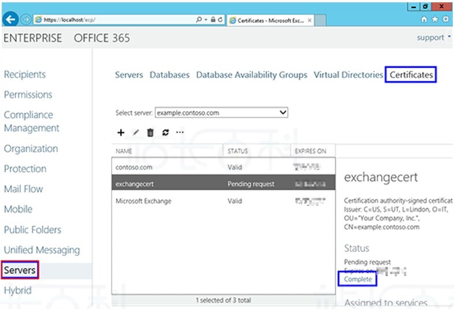Open the support user menu

click(x=434, y=37)
